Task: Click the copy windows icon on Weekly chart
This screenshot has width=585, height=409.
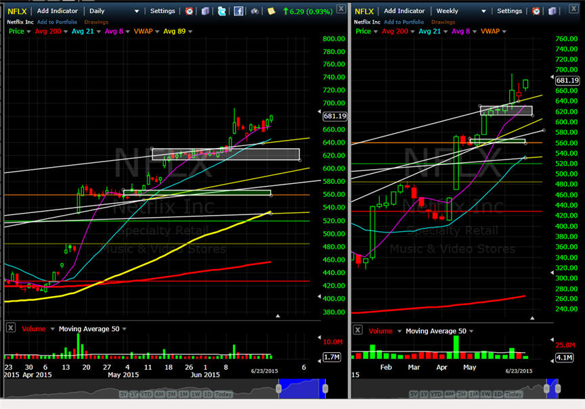Action: pyautogui.click(x=552, y=11)
